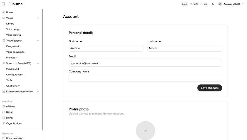Image resolution: width=247 pixels, height=140 pixels.
Task: Click the Free plan badge
Action: (x=184, y=4)
